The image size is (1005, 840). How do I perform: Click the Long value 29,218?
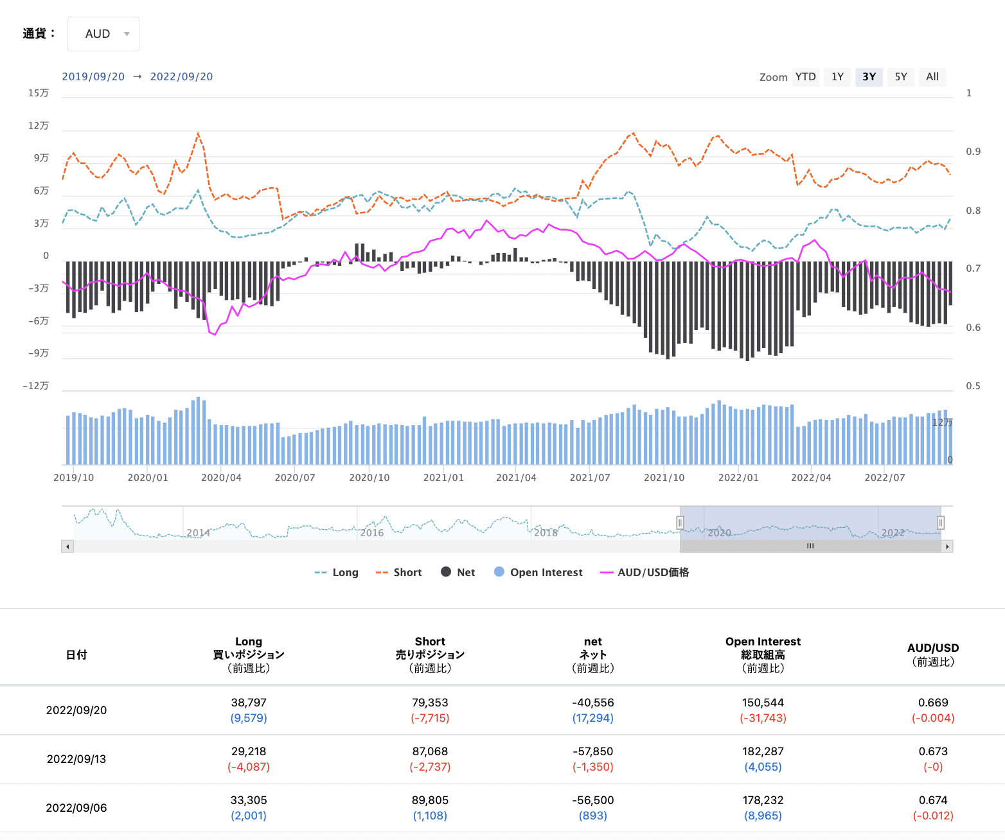click(249, 751)
